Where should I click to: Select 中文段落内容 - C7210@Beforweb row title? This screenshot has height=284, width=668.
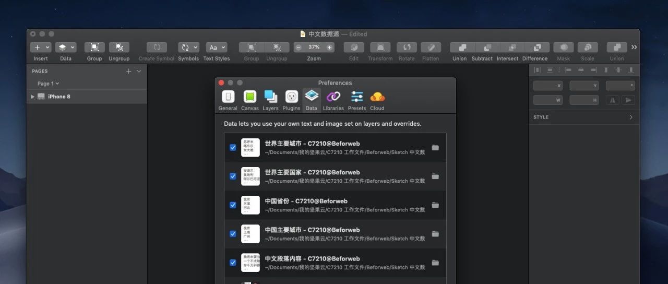tap(312, 258)
